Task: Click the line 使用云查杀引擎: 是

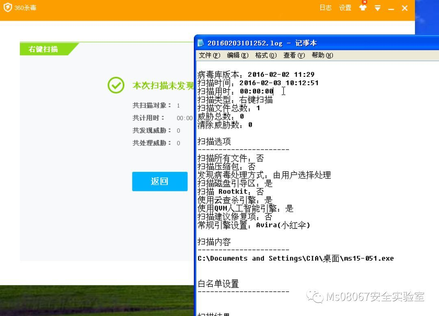Action: 235,200
